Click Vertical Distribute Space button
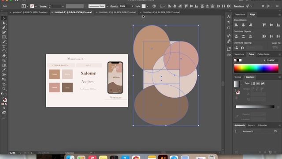 (236, 48)
